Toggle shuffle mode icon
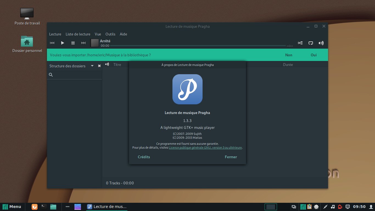 (300, 43)
